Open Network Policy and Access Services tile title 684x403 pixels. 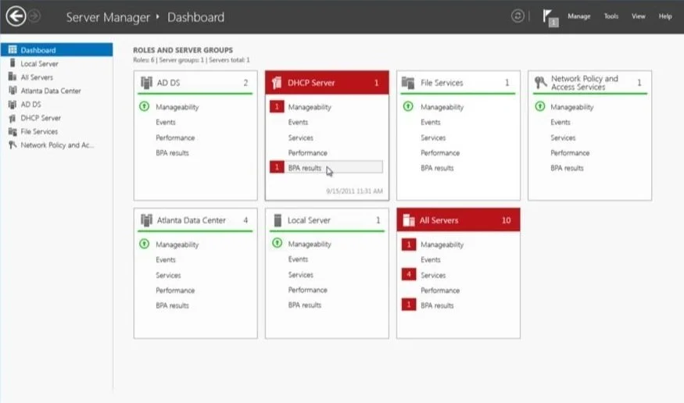click(584, 83)
